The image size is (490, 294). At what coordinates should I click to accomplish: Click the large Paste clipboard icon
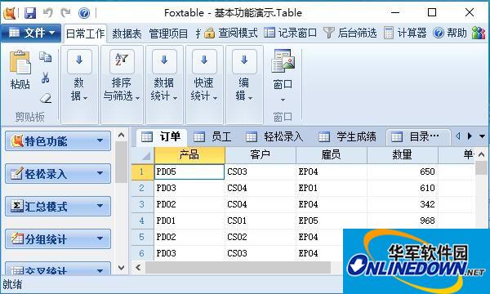20,63
